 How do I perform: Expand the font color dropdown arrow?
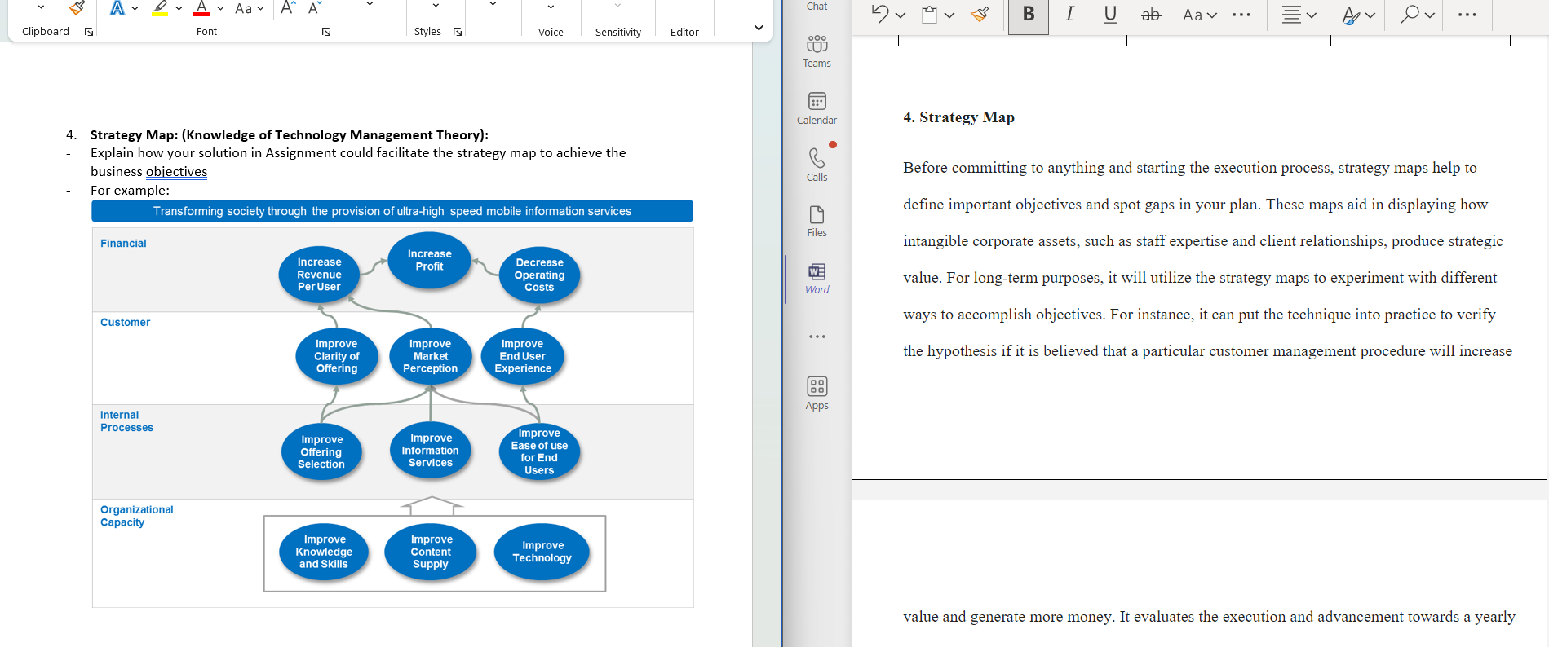(220, 8)
